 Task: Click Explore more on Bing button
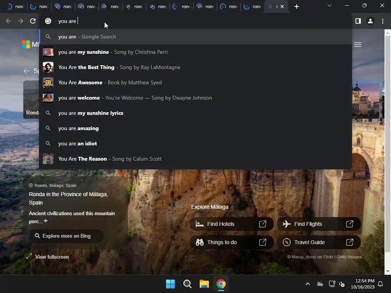tap(66, 236)
